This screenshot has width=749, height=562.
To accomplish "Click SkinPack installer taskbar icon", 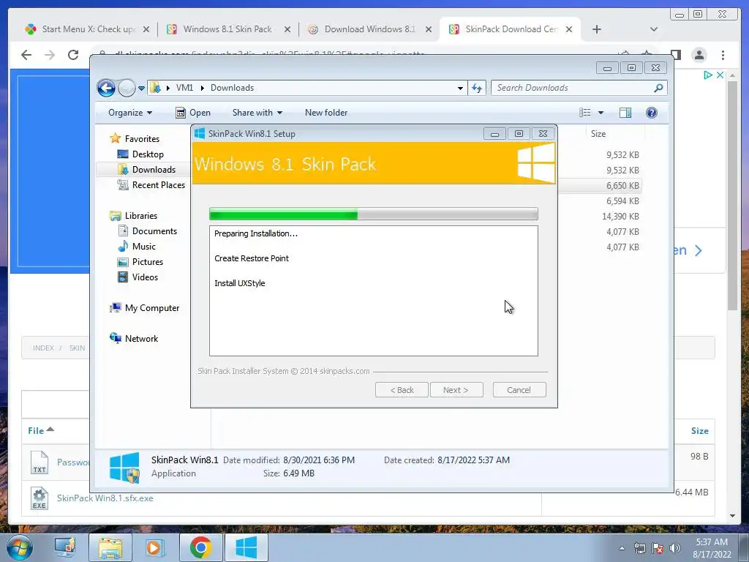I will 246,547.
